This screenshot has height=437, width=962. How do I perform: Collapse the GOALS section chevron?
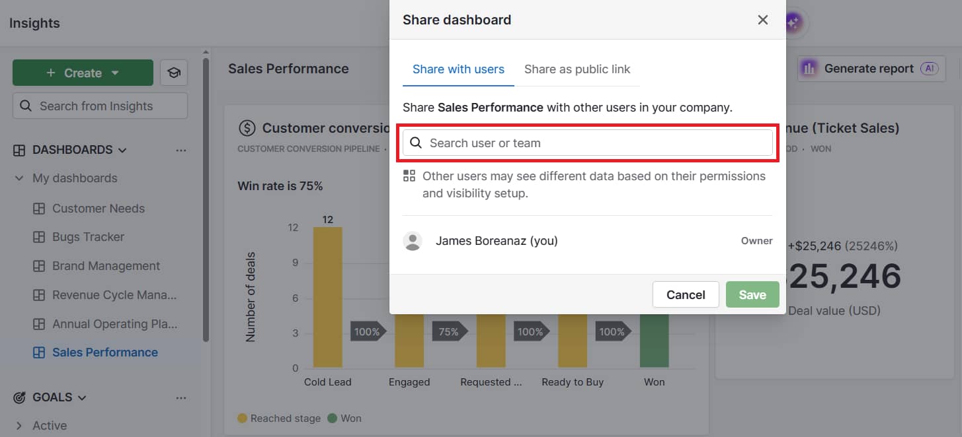pyautogui.click(x=82, y=397)
